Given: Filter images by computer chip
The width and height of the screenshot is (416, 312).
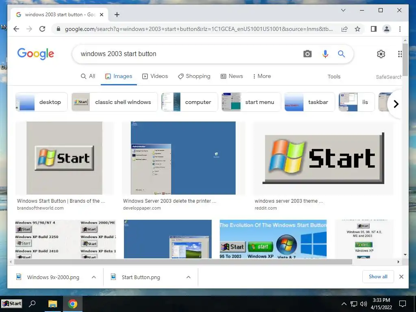Looking at the screenshot, I should 190,102.
